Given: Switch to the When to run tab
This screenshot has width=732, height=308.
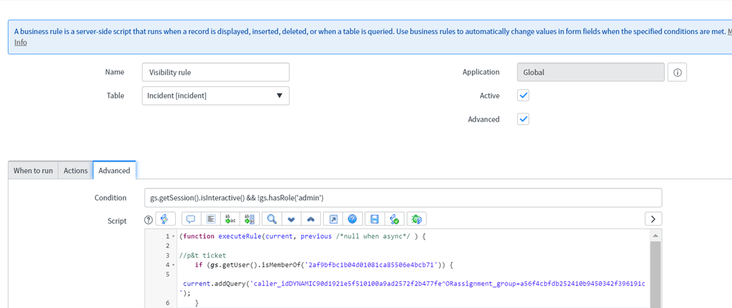Looking at the screenshot, I should pyautogui.click(x=33, y=171).
